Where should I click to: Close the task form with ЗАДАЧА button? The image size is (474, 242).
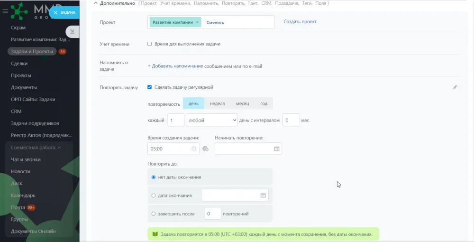(x=64, y=12)
